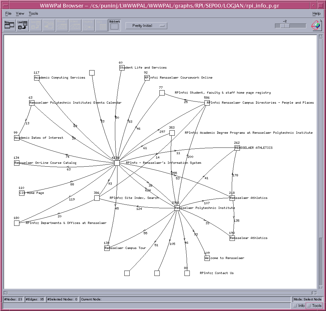Select the Welcome to Rensselaer node 109
Screen dimensions: 326x311
point(207,258)
